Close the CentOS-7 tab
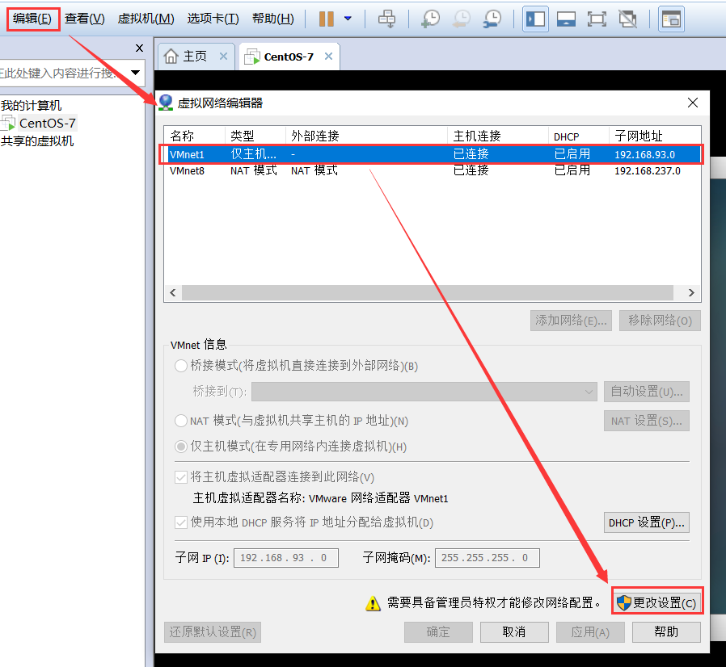726x667 pixels. (x=328, y=56)
